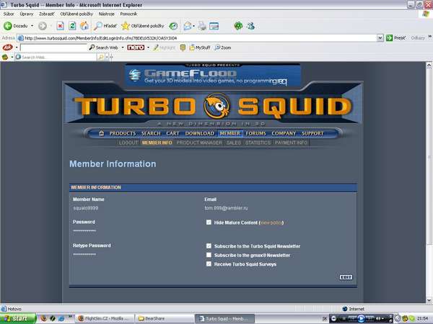Click the Zoom magnifier in Ask toolbar
The width and height of the screenshot is (433, 324).
click(223, 48)
